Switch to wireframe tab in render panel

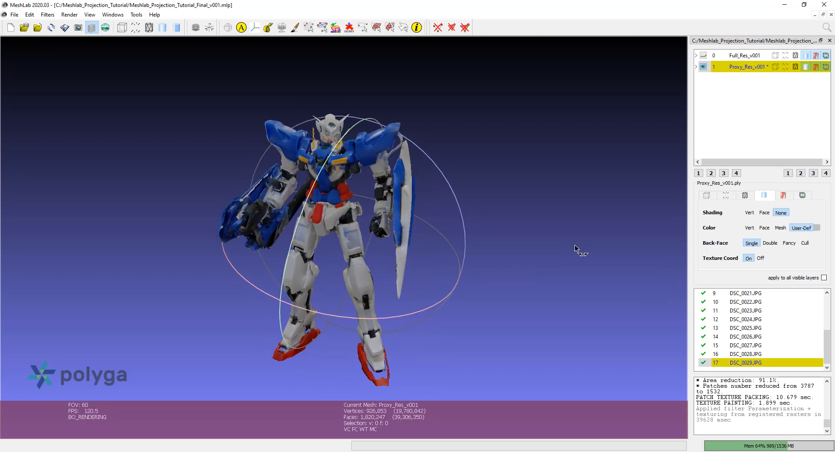745,195
